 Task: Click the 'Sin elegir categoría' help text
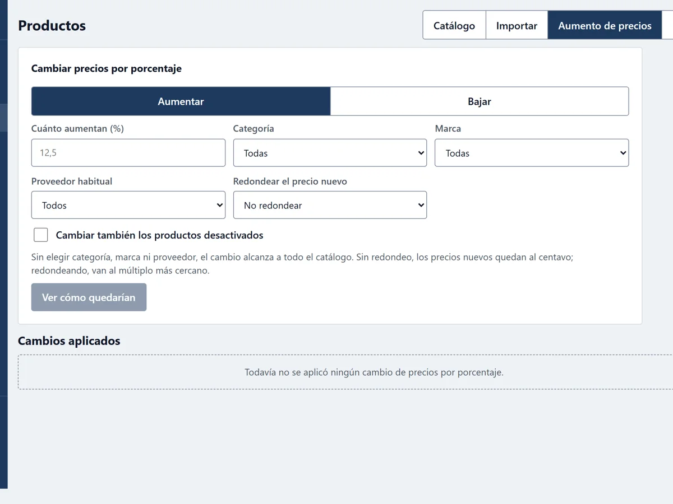(302, 264)
